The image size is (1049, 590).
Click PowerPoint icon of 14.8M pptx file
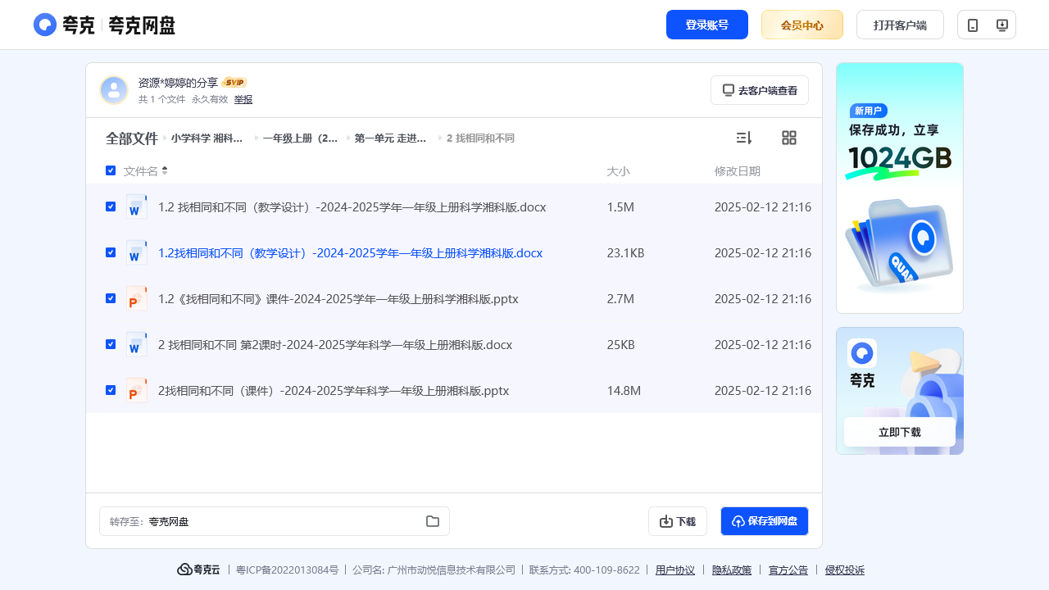click(137, 390)
